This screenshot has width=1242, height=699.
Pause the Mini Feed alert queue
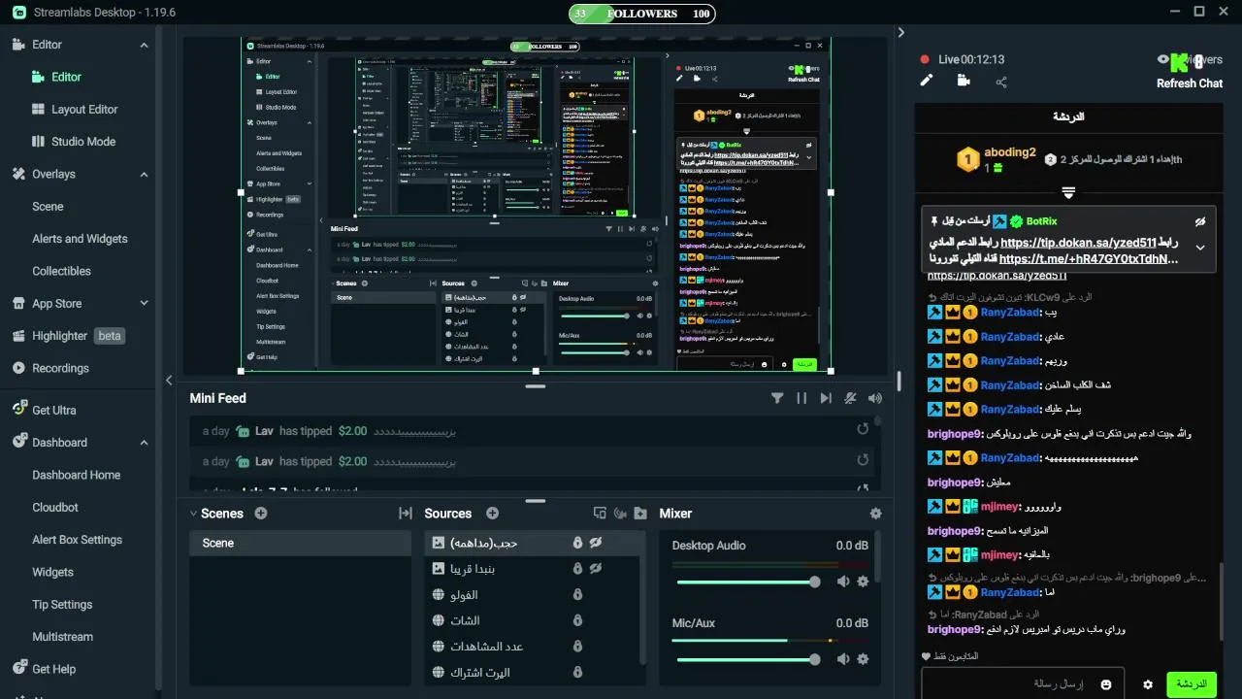tap(801, 398)
